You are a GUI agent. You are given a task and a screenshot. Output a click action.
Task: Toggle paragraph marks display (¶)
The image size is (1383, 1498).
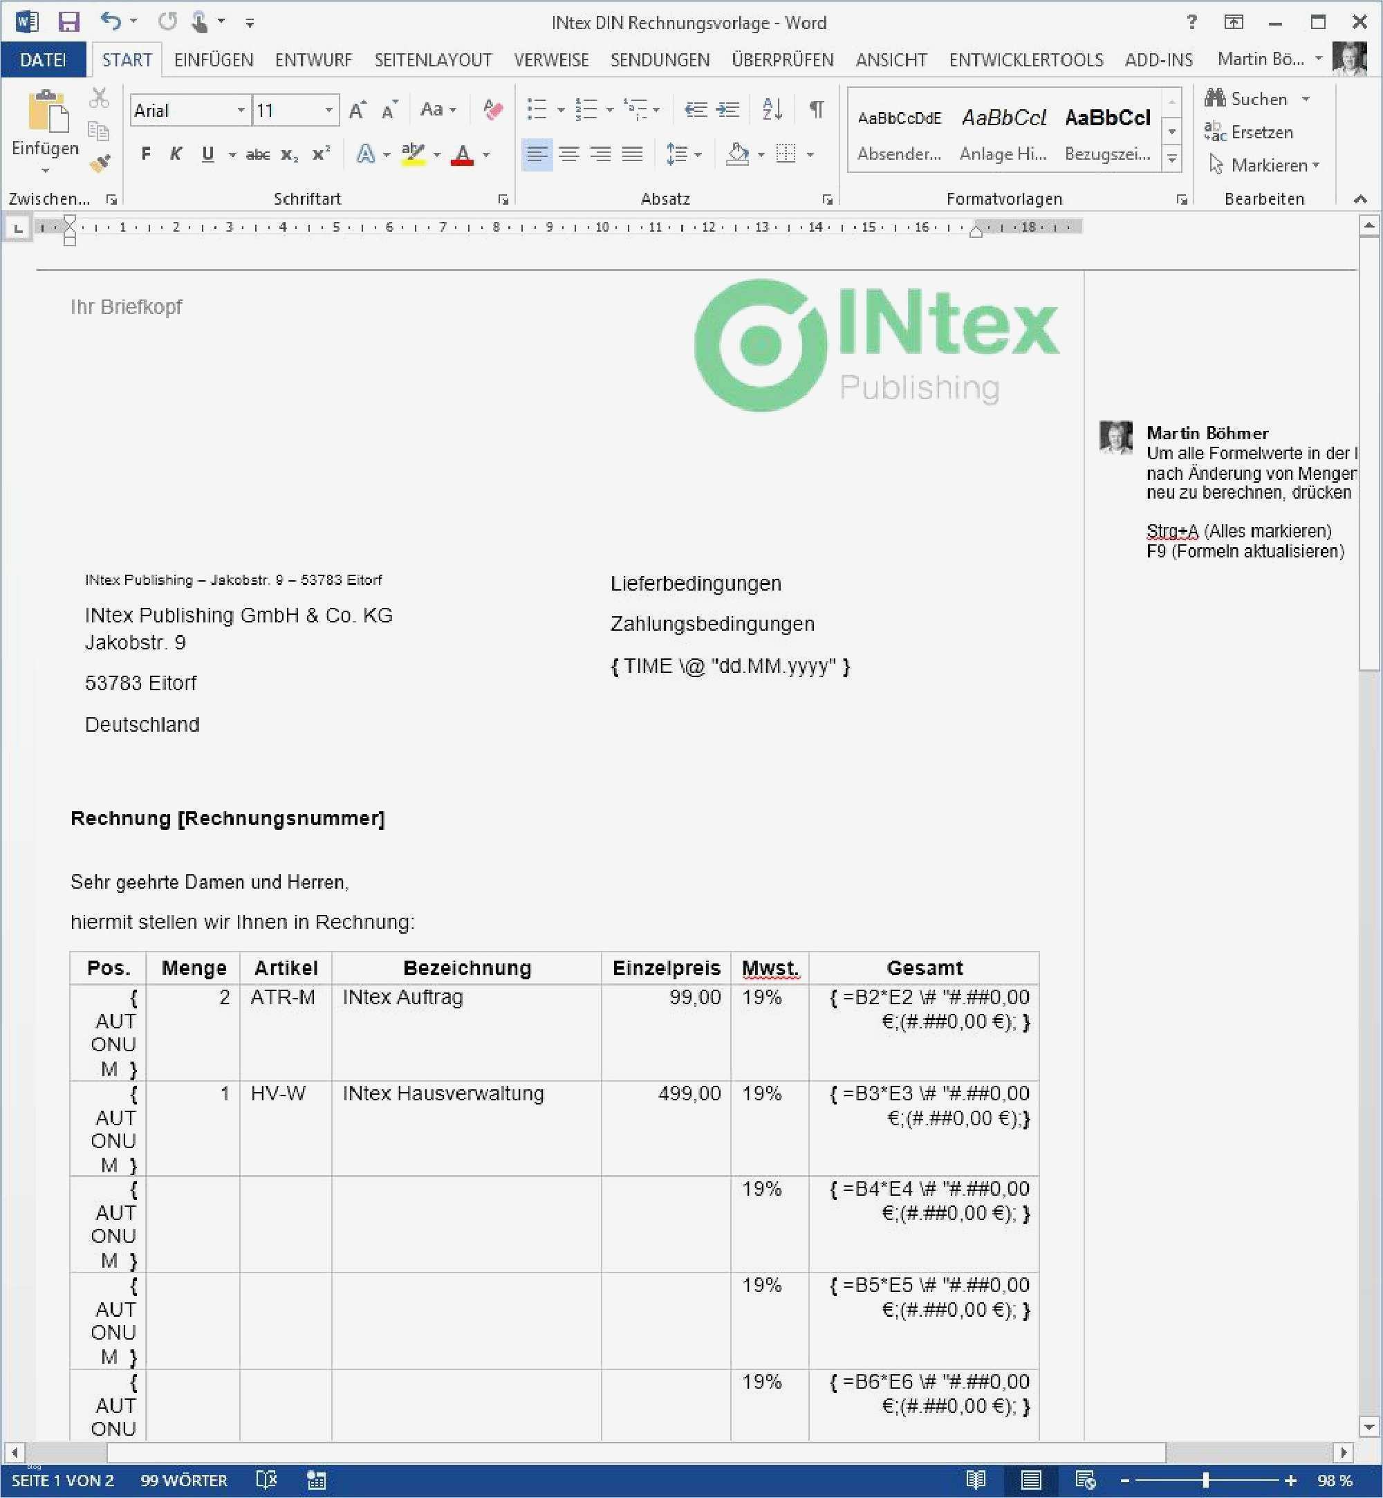click(817, 110)
